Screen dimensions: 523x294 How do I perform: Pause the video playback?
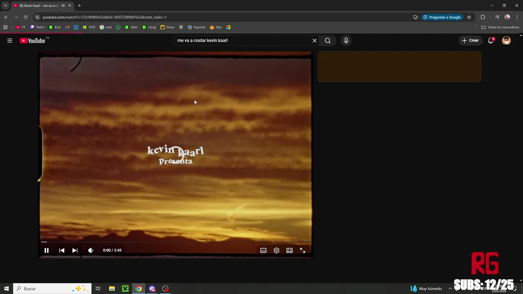(47, 250)
